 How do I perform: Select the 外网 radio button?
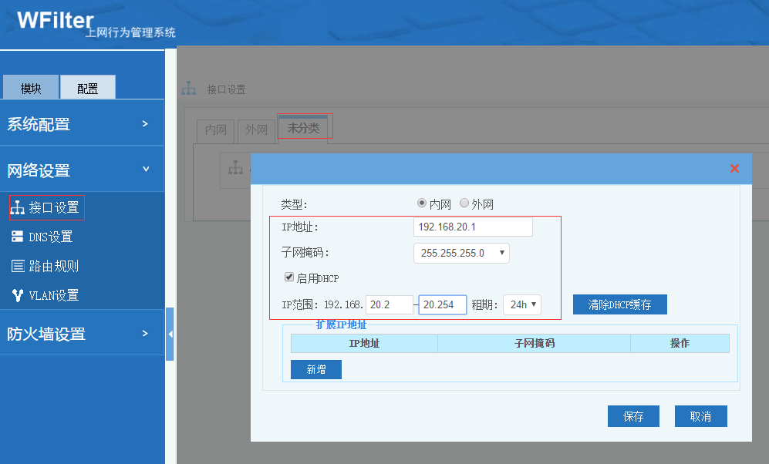pos(464,203)
